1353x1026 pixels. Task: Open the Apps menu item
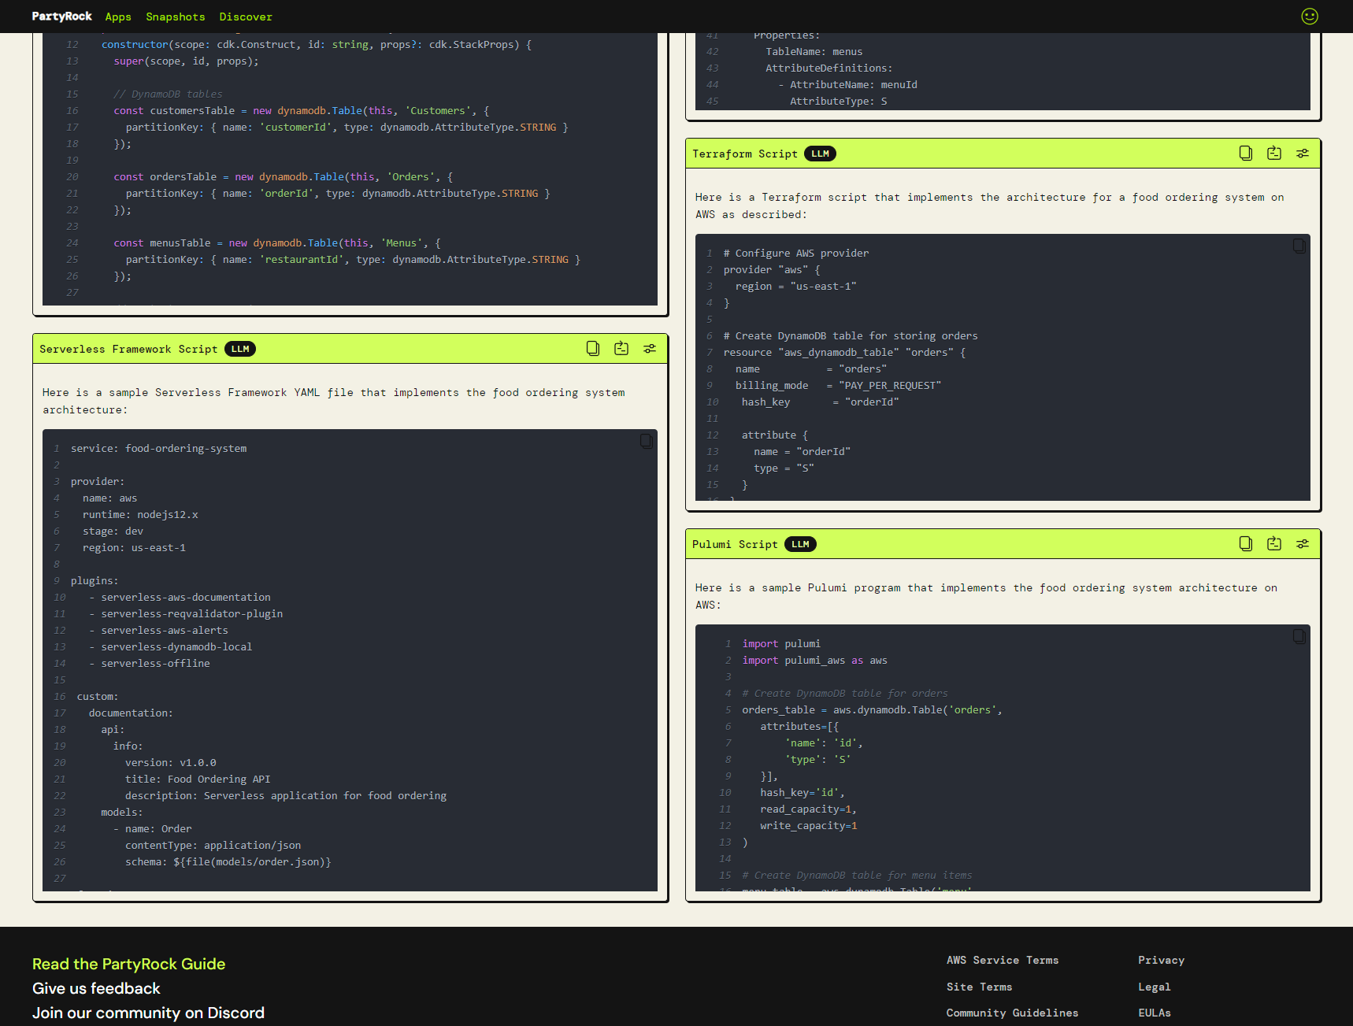[118, 17]
